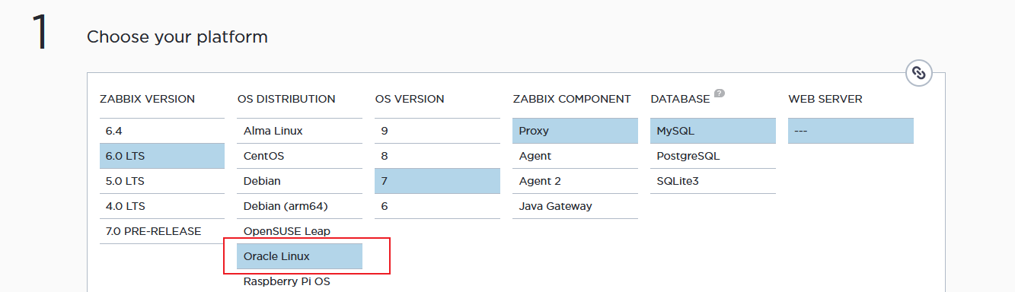
Task: Select Zabbix version 6.4
Action: 162,131
